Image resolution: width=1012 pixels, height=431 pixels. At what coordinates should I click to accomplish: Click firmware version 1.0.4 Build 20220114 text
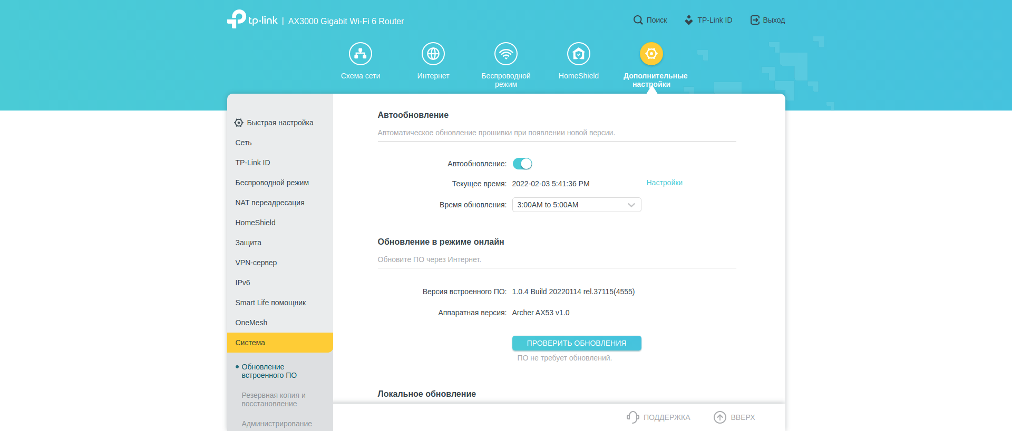pos(573,292)
